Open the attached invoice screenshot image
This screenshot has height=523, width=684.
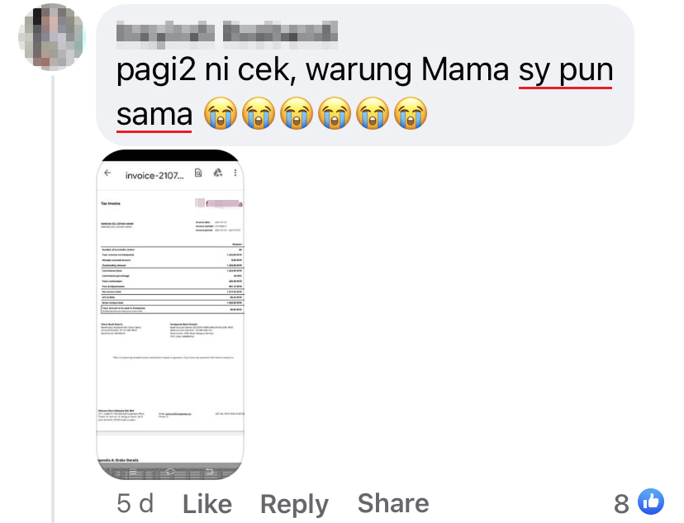[x=170, y=315]
